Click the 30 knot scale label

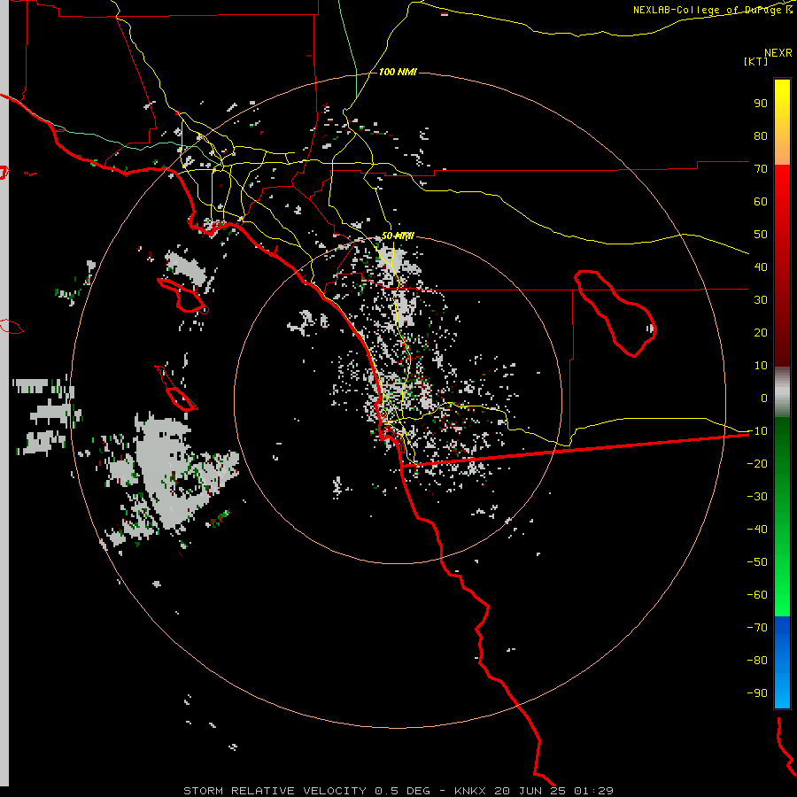click(761, 300)
